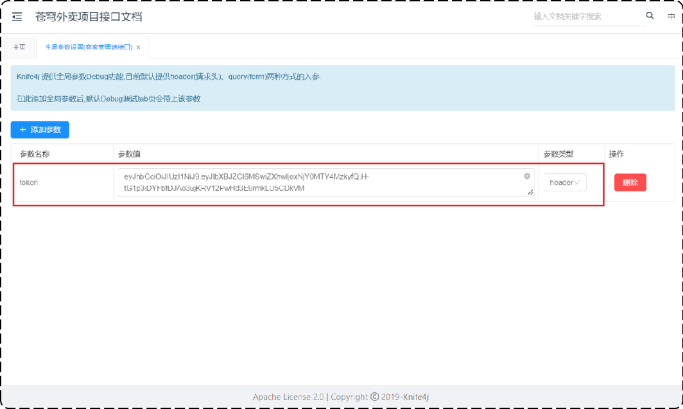The height and width of the screenshot is (409, 683).
Task: Click the plus icon on 添加参数
Action: [x=22, y=130]
